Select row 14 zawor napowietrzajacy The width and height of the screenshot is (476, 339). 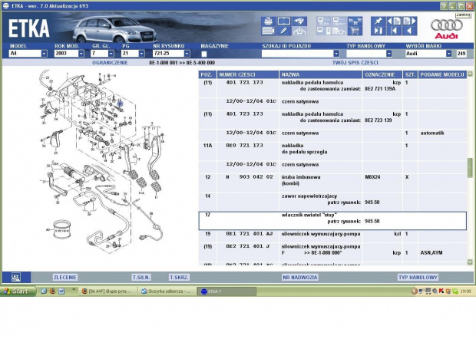[x=332, y=202]
